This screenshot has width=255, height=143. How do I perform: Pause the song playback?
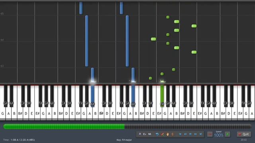(190, 134)
